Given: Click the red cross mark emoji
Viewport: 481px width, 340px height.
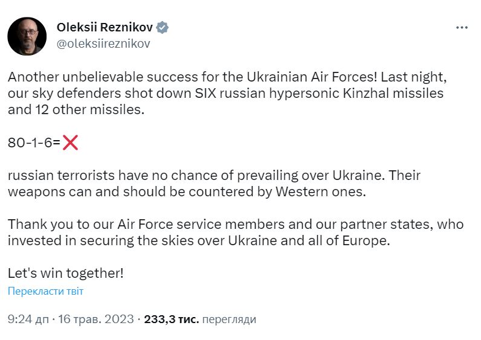Looking at the screenshot, I should 70,143.
